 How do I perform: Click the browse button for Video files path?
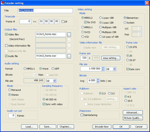[x=69, y=35]
